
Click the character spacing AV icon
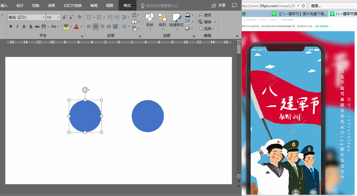click(44, 26)
